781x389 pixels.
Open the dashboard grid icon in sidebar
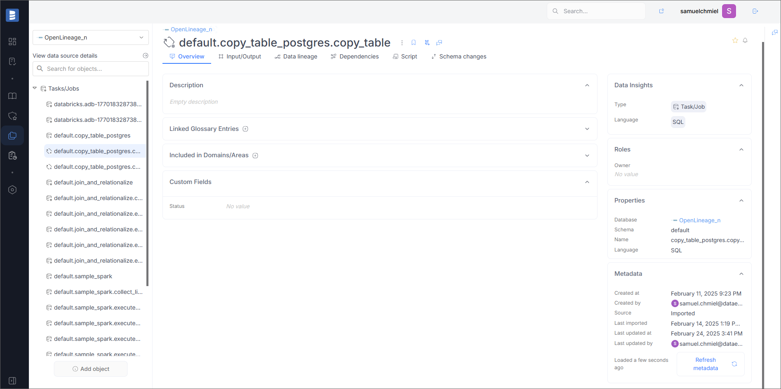pyautogui.click(x=12, y=42)
